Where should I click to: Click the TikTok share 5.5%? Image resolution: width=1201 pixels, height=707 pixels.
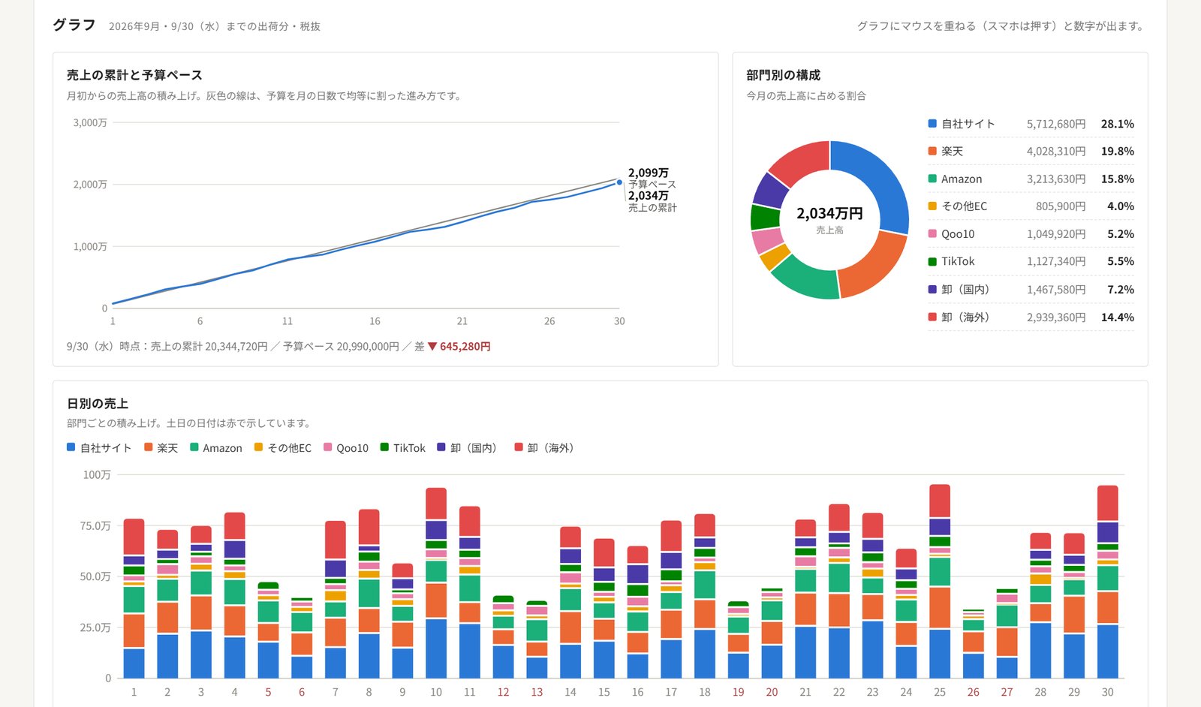[x=1121, y=261]
